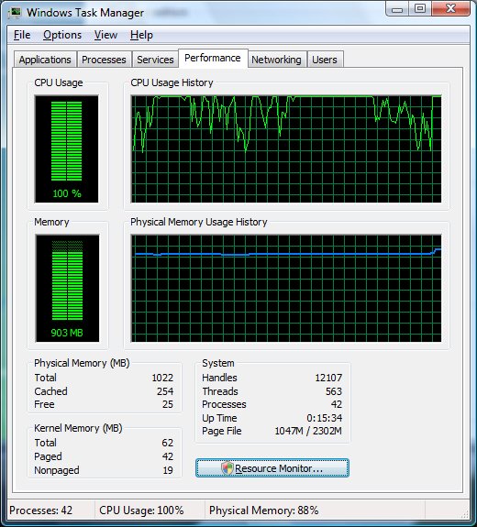Open the File menu
Screen dimensions: 477x527
[x=22, y=35]
